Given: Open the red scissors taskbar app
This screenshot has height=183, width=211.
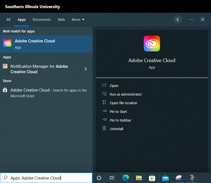Looking at the screenshot, I should coord(192,178).
